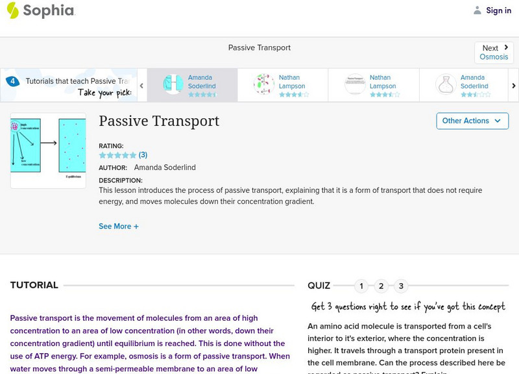Go to quiz question 1
519x374 pixels.
point(361,286)
